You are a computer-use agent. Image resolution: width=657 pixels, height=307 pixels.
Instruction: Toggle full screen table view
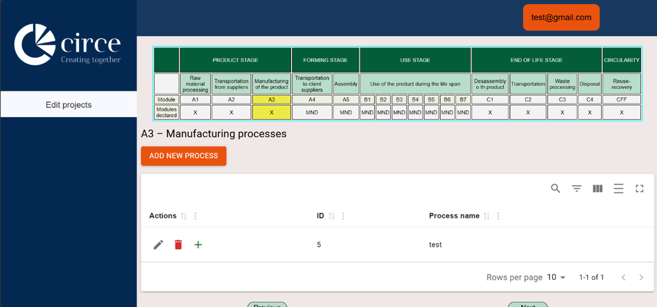pos(639,189)
